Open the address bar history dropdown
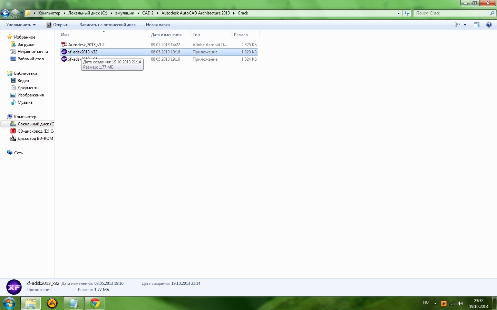Image resolution: width=497 pixels, height=310 pixels. [399, 13]
